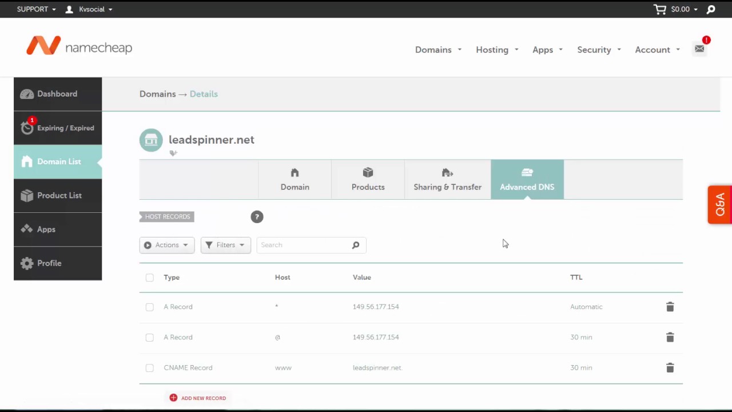This screenshot has height=412, width=732.
Task: Select the Advanced DNS tab
Action: tap(527, 180)
